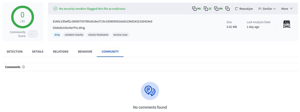Open the Similar dropdown
The height and width of the screenshot is (112, 300).
[x=267, y=9]
